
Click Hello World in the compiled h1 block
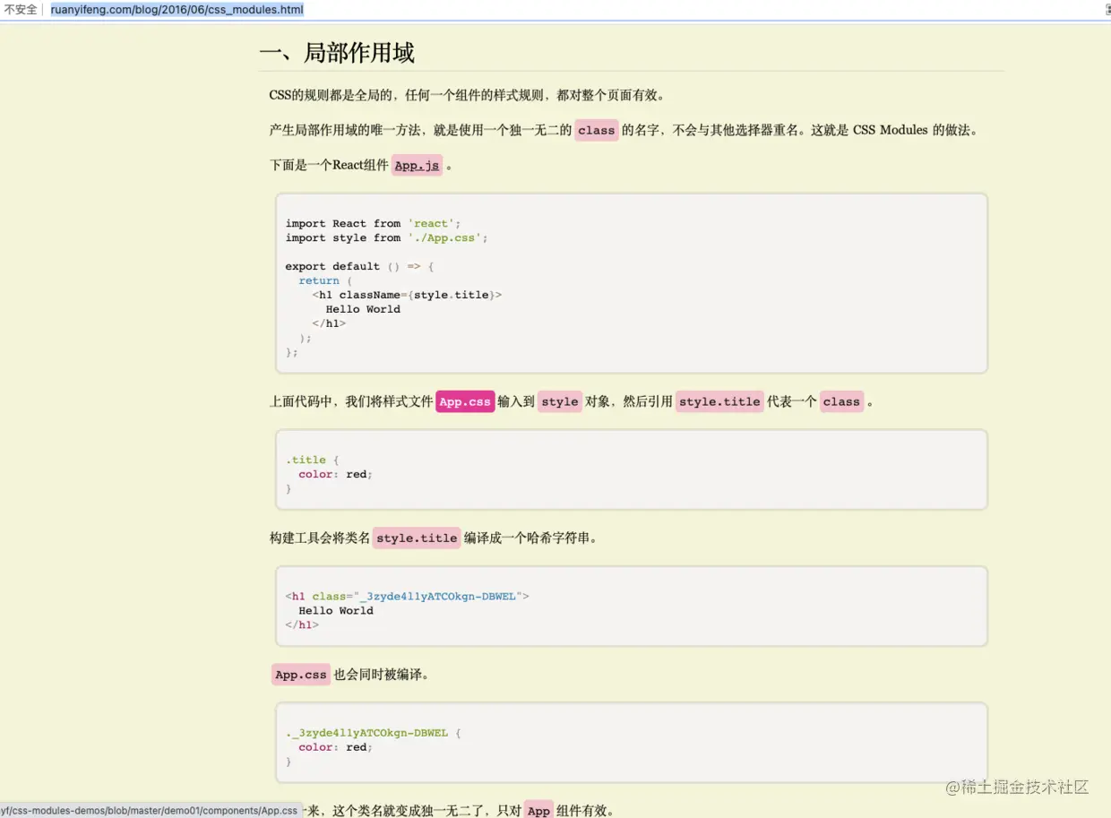pyautogui.click(x=336, y=611)
